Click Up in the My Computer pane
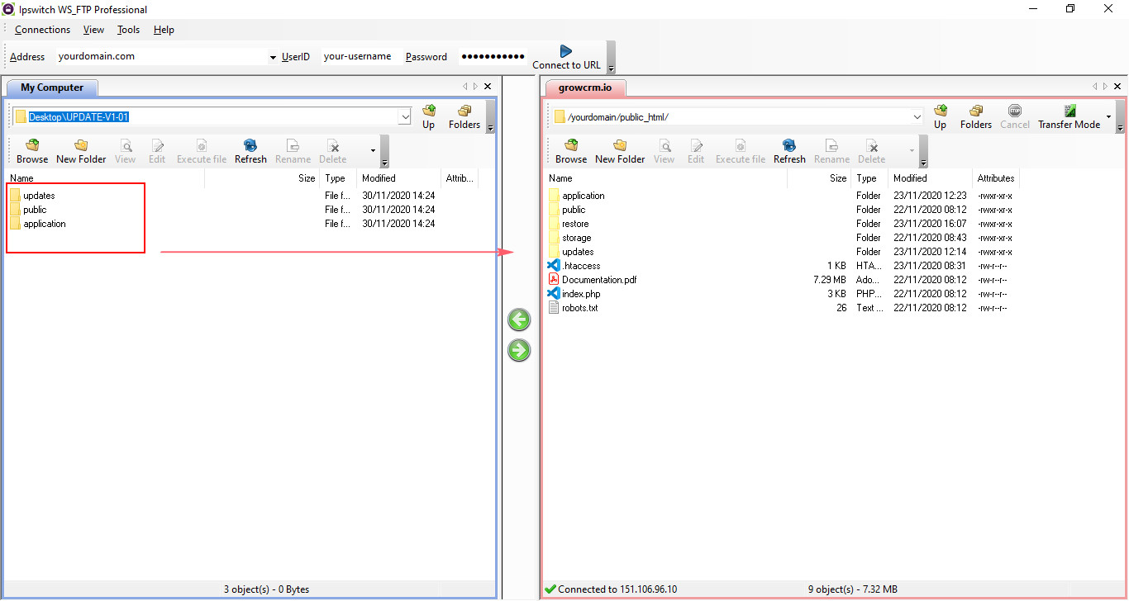 click(428, 116)
